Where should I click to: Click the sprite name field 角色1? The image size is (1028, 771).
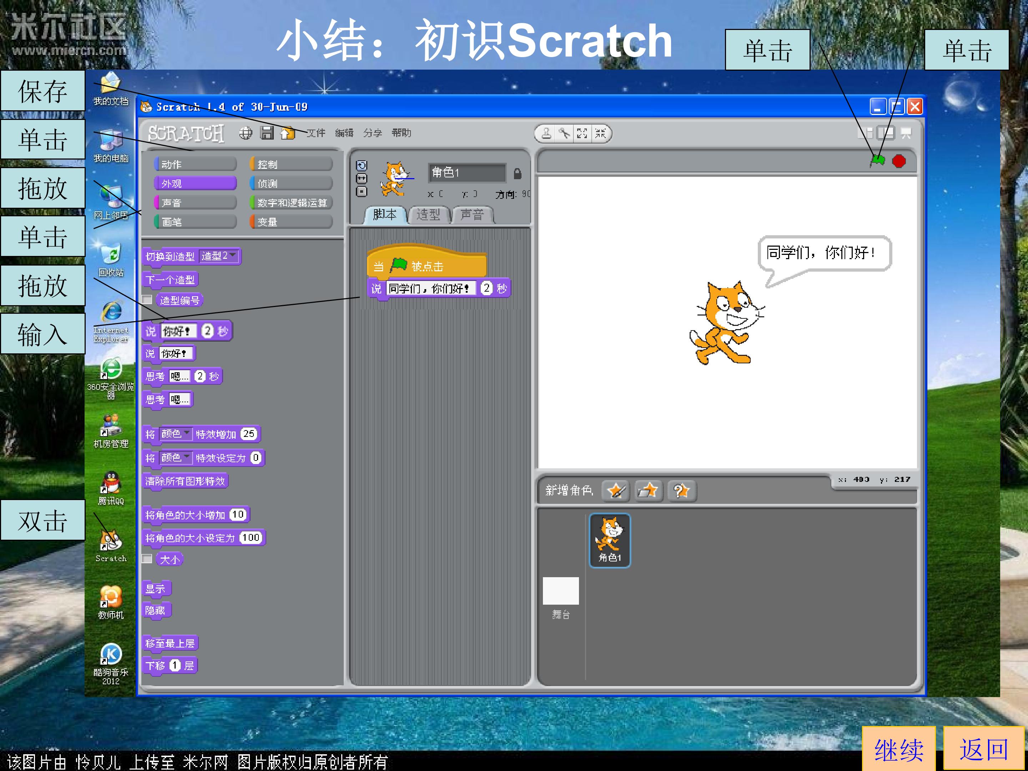point(467,172)
